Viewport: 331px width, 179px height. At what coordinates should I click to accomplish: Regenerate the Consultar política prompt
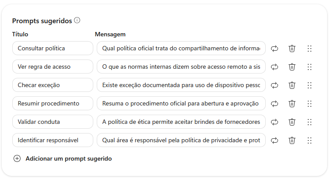[275, 49]
